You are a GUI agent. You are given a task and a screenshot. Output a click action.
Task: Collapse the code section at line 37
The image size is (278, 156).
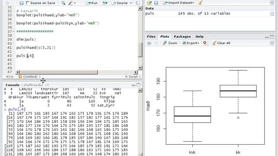13,32
